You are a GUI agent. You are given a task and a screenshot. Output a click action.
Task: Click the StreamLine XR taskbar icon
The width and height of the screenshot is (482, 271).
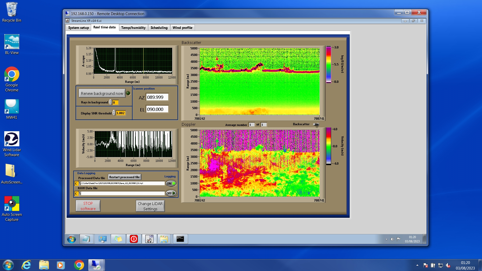(149, 239)
